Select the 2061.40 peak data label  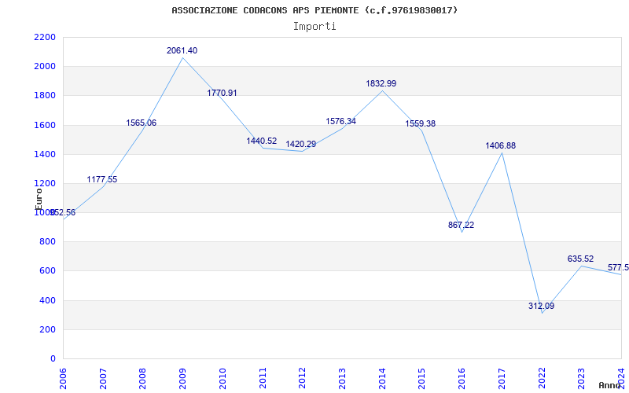(x=182, y=50)
